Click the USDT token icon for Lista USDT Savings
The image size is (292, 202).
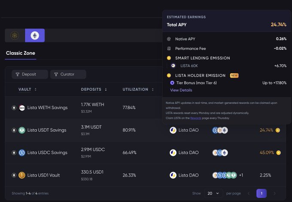(x=22, y=130)
